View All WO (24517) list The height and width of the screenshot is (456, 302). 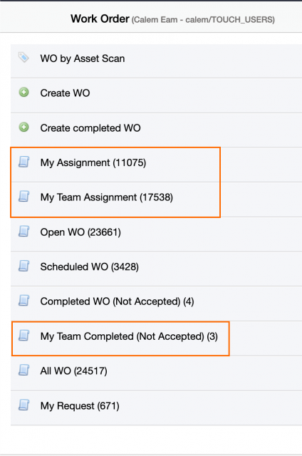point(157,373)
